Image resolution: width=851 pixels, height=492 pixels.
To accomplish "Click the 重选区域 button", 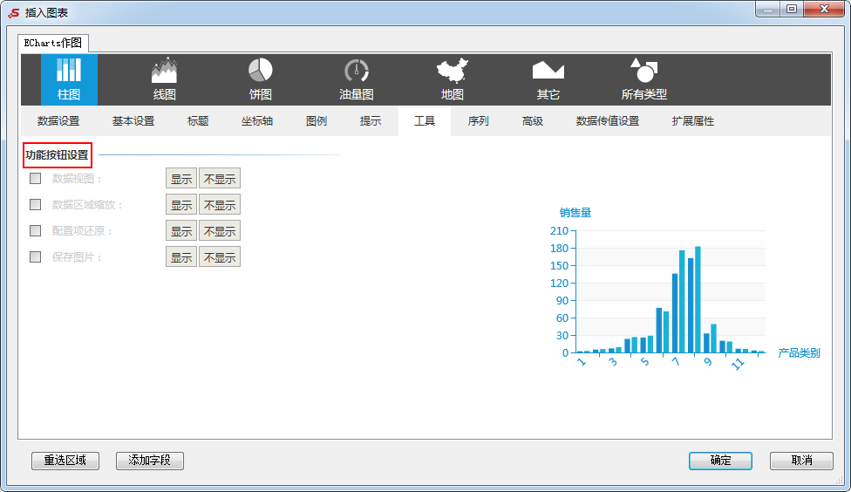I will click(x=65, y=461).
